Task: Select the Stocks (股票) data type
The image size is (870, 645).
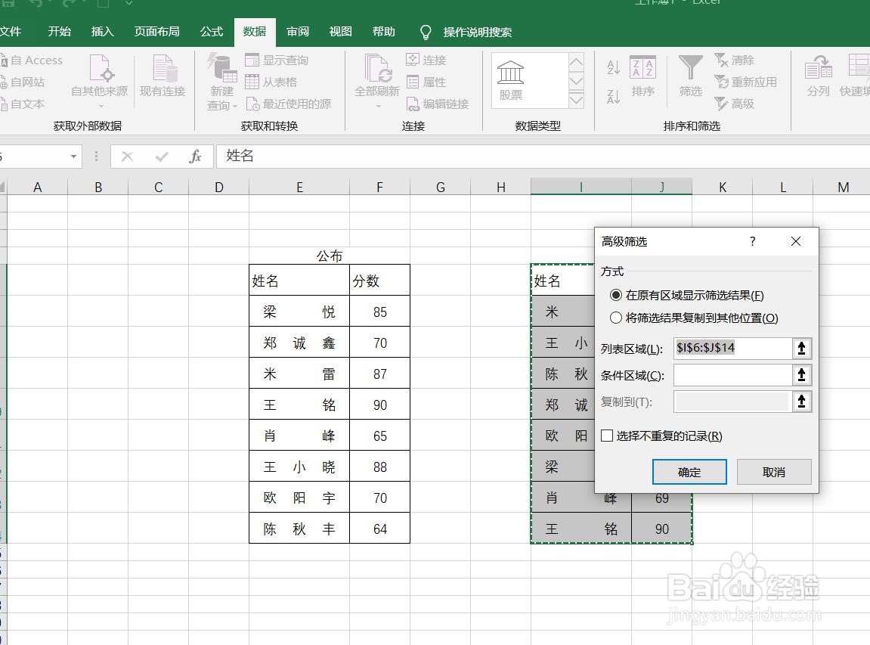Action: 510,80
